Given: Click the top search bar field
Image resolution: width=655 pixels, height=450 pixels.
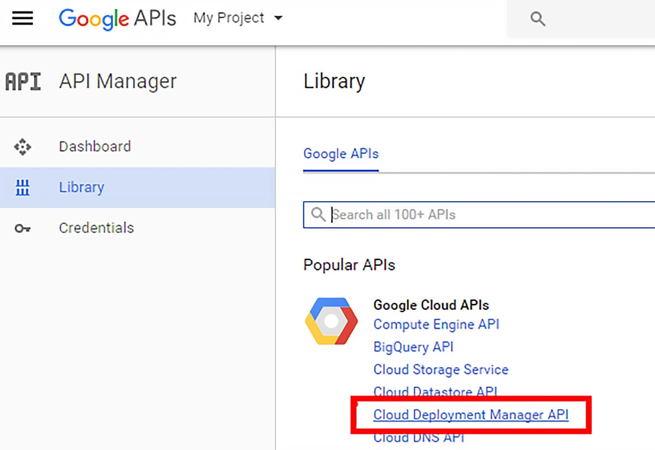Looking at the screenshot, I should coord(581,19).
